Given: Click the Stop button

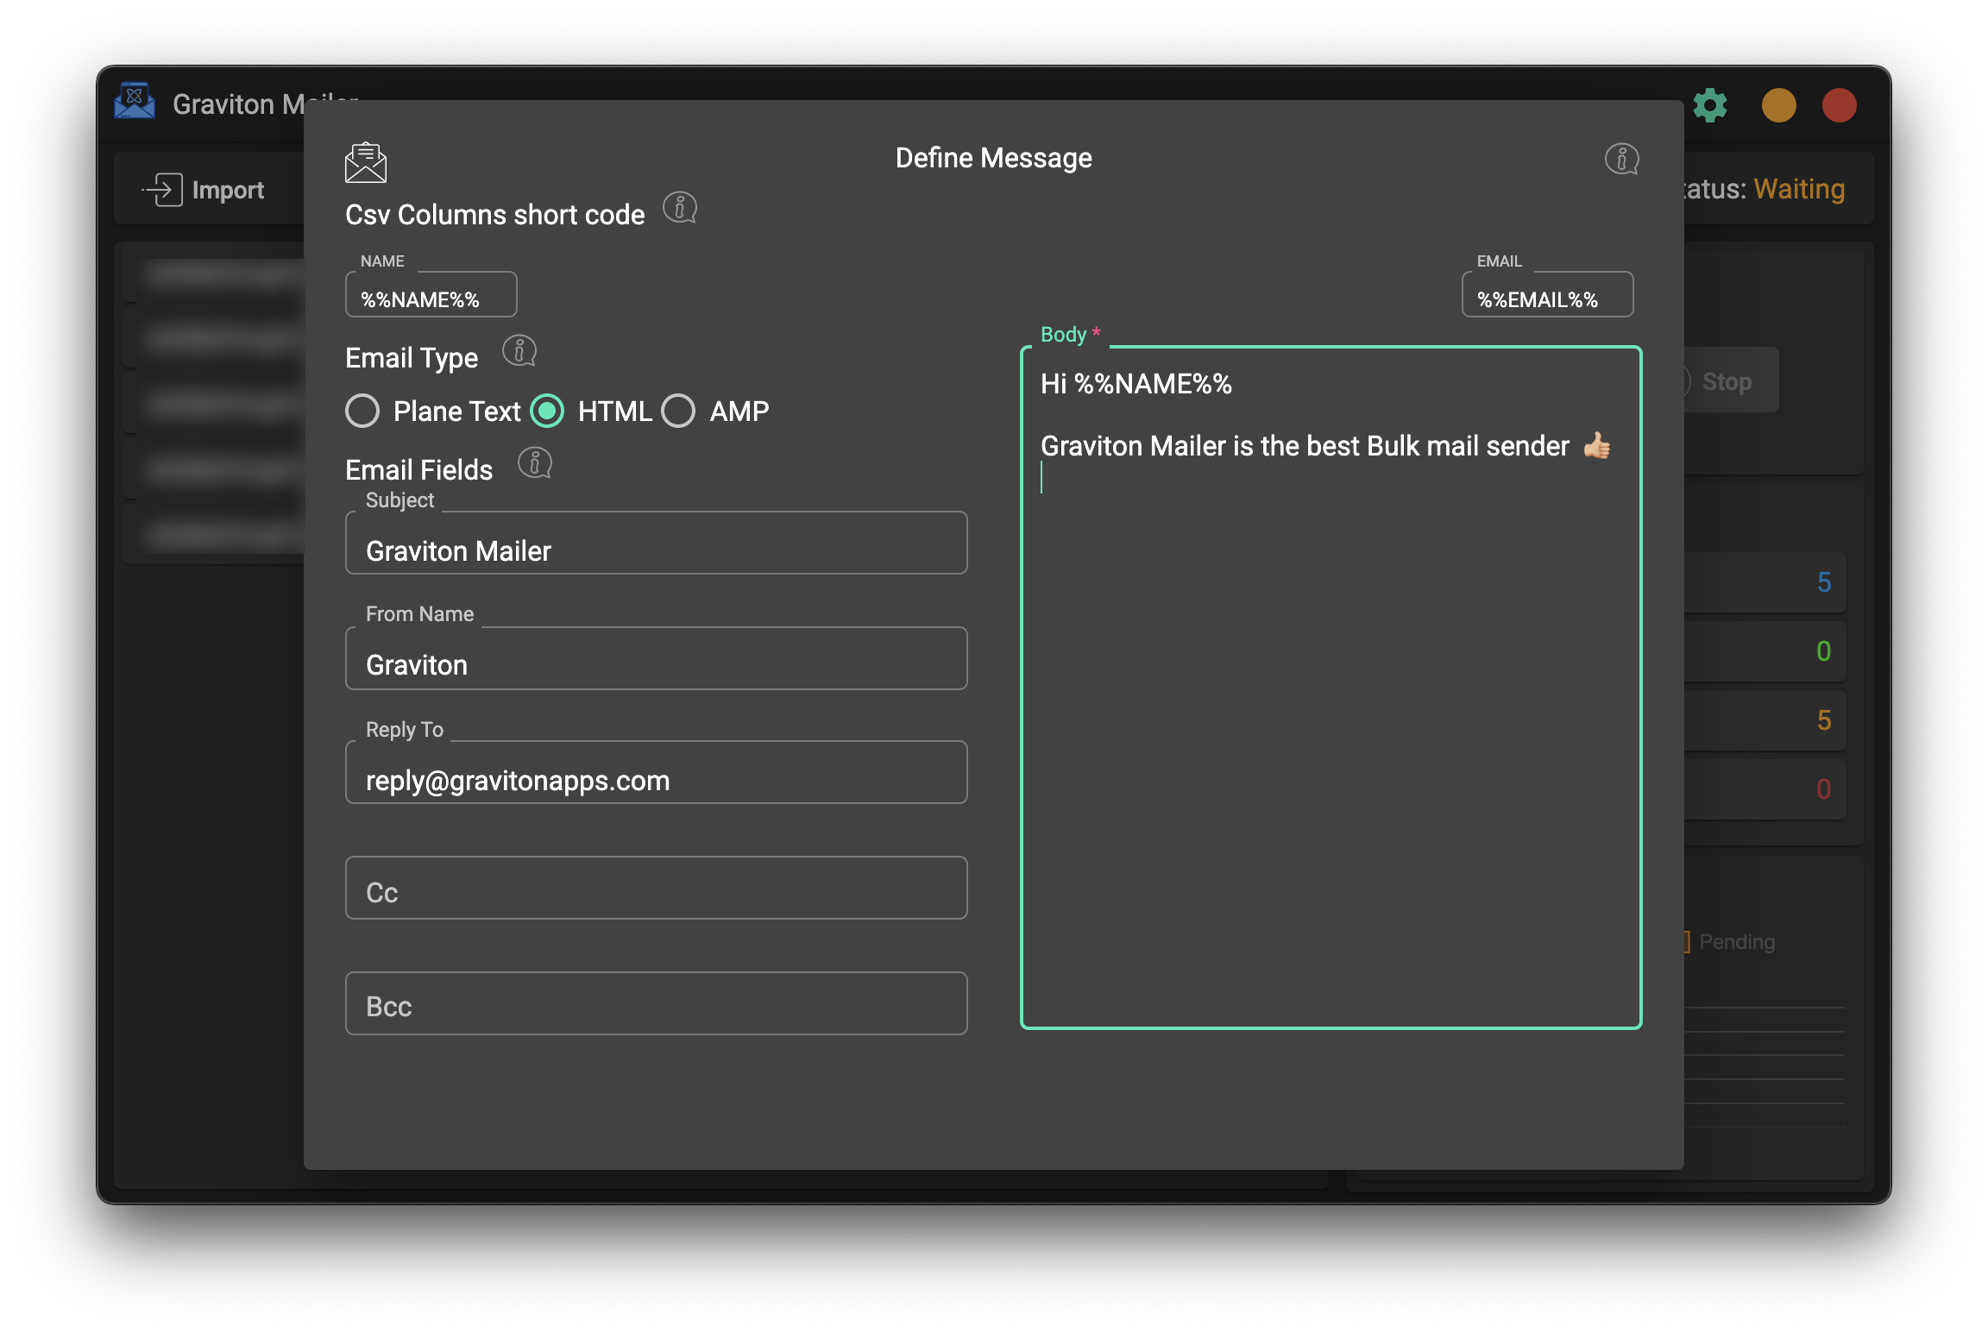Looking at the screenshot, I should tap(1726, 380).
